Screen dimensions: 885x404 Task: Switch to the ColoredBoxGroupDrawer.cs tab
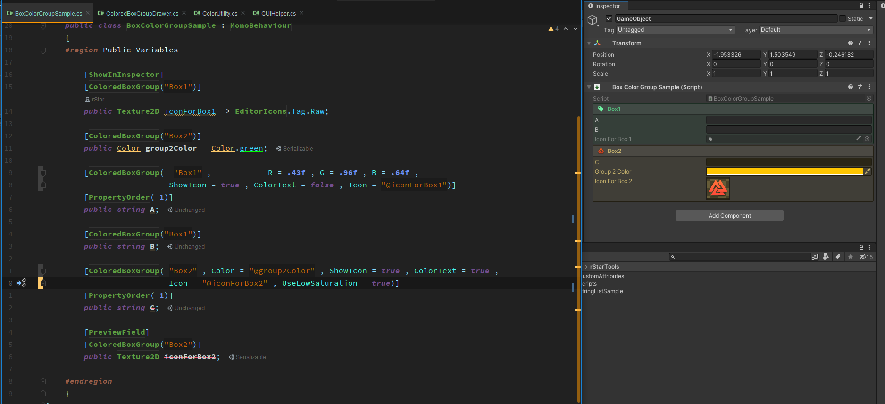click(x=142, y=13)
